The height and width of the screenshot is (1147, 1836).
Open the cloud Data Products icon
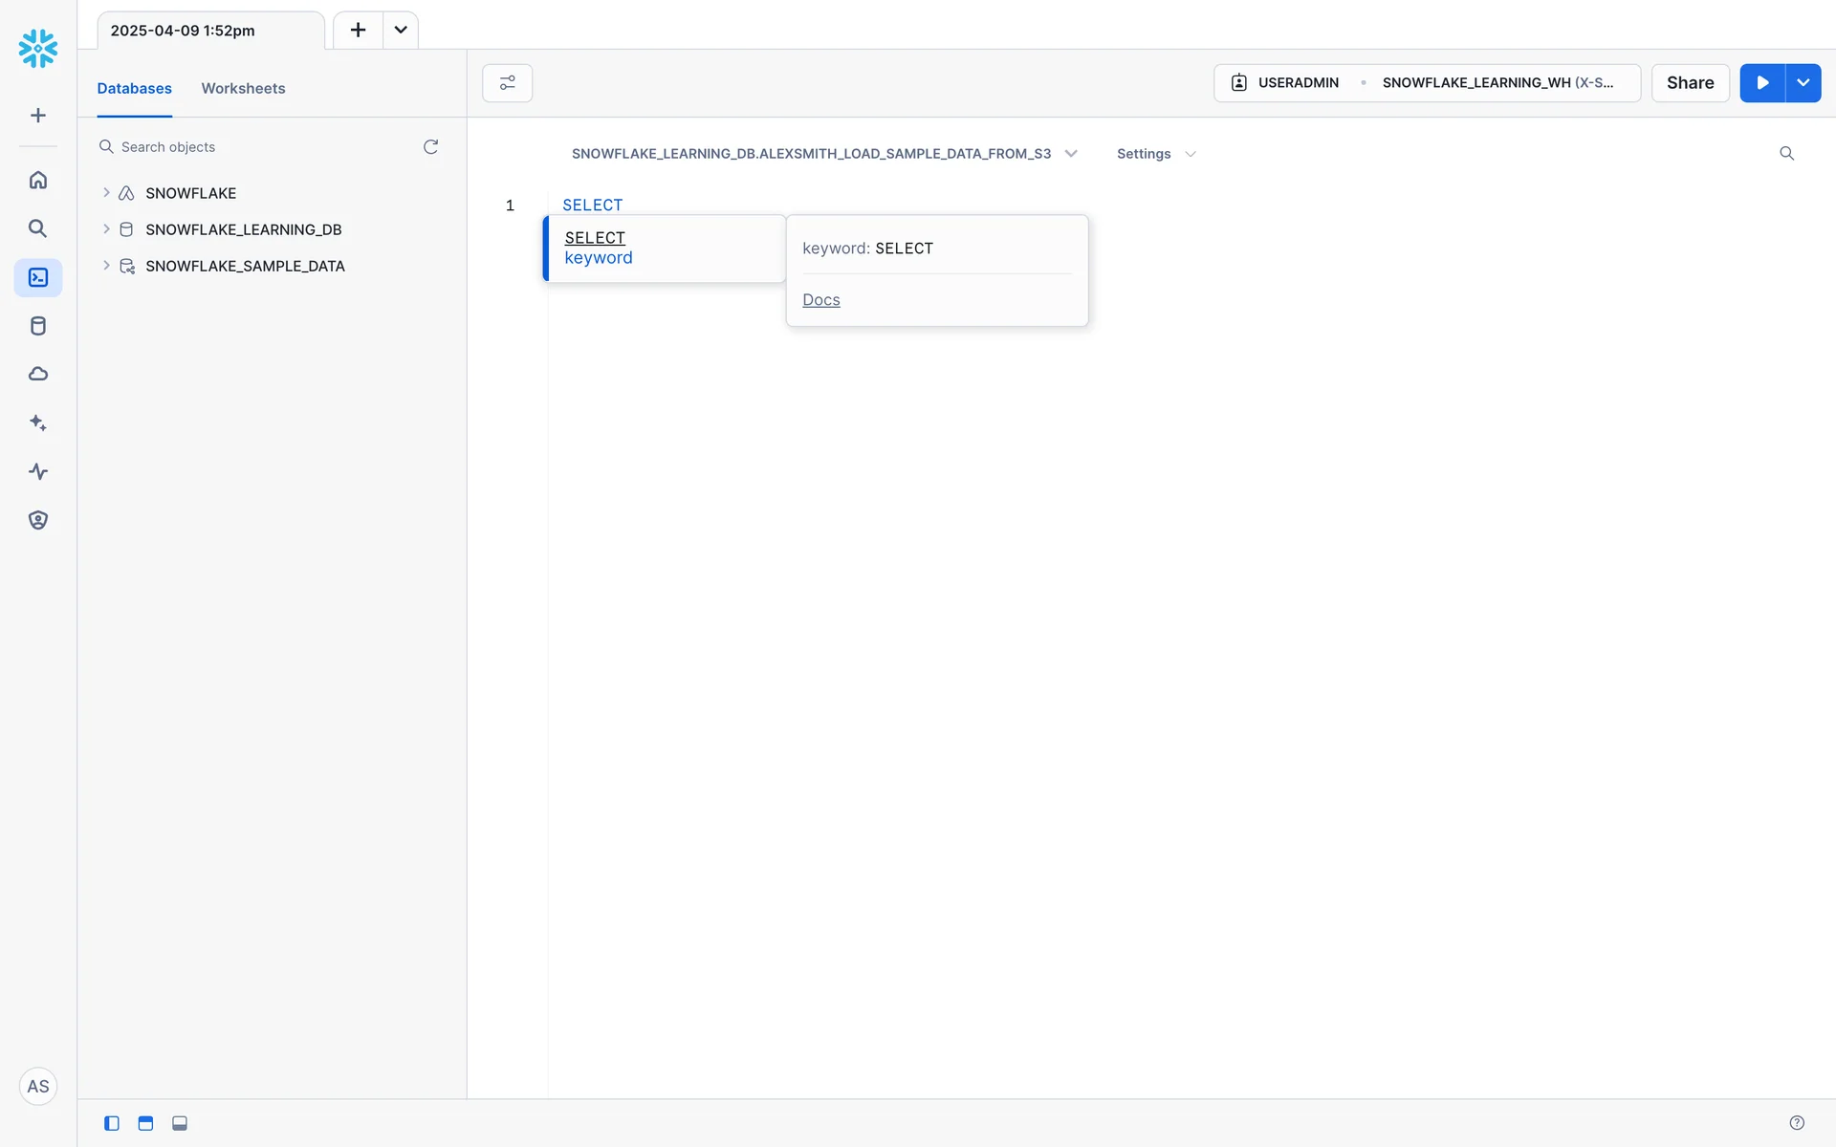coord(38,374)
